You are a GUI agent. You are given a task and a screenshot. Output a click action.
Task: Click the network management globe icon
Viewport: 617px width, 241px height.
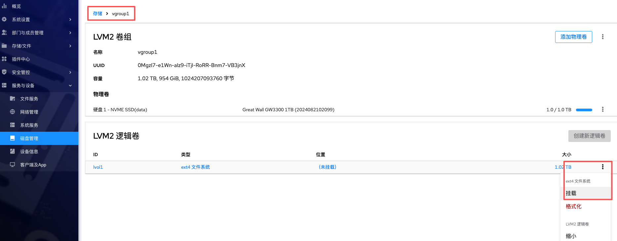point(13,112)
